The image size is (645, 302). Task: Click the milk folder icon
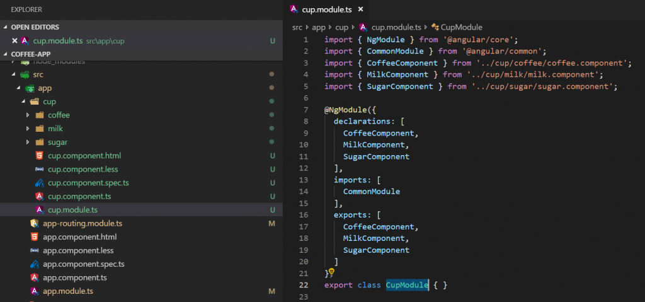40,129
